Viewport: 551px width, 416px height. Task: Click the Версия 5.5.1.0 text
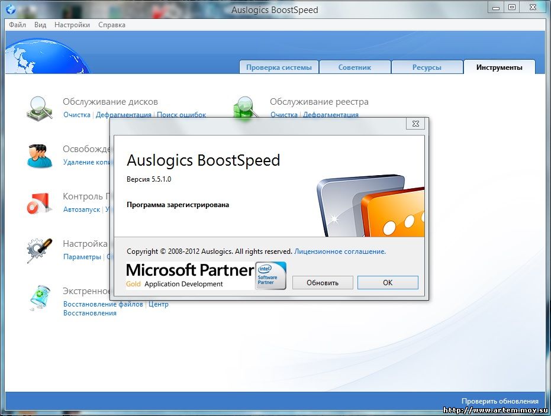[x=149, y=179]
